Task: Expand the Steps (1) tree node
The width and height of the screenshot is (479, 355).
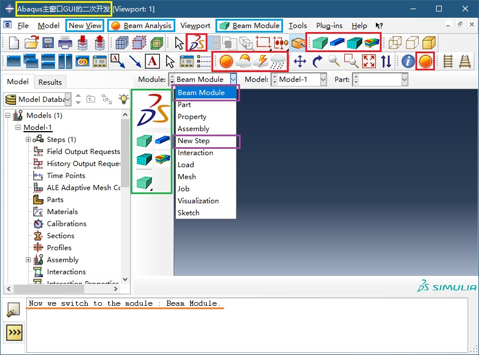Action: (28, 140)
